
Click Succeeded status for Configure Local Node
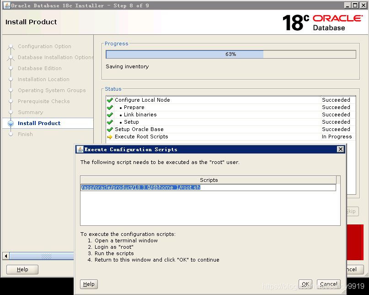[336, 100]
